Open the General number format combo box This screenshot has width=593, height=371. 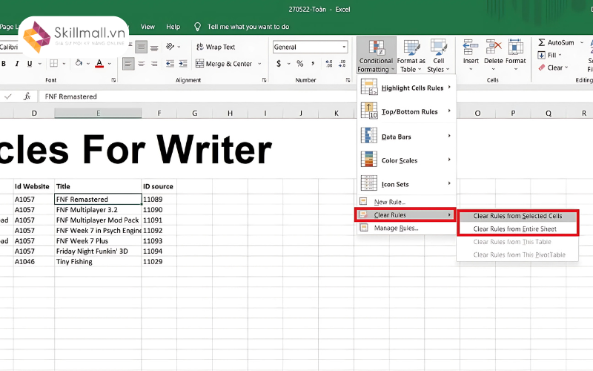click(x=310, y=47)
